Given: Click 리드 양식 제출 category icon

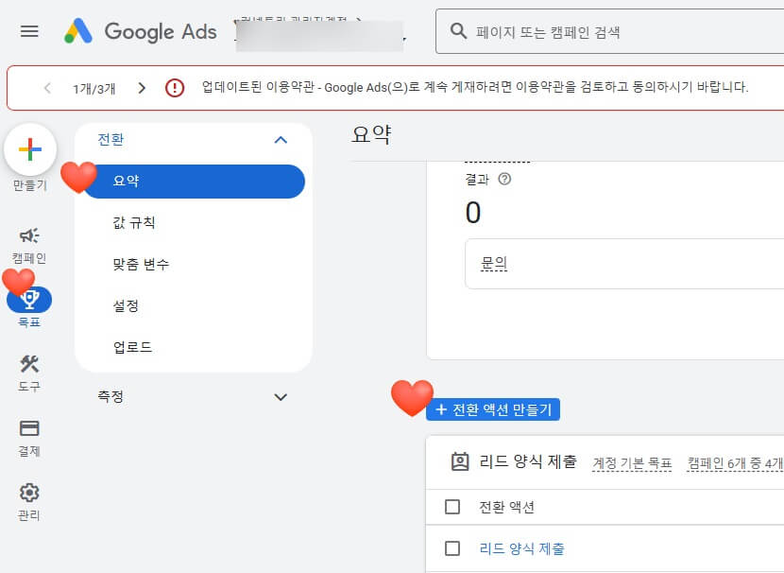Looking at the screenshot, I should (x=460, y=461).
